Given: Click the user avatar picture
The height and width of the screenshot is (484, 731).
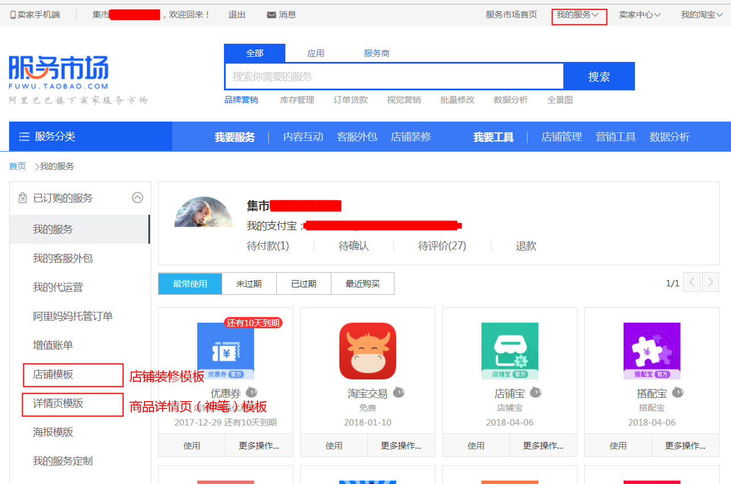Looking at the screenshot, I should [x=203, y=212].
